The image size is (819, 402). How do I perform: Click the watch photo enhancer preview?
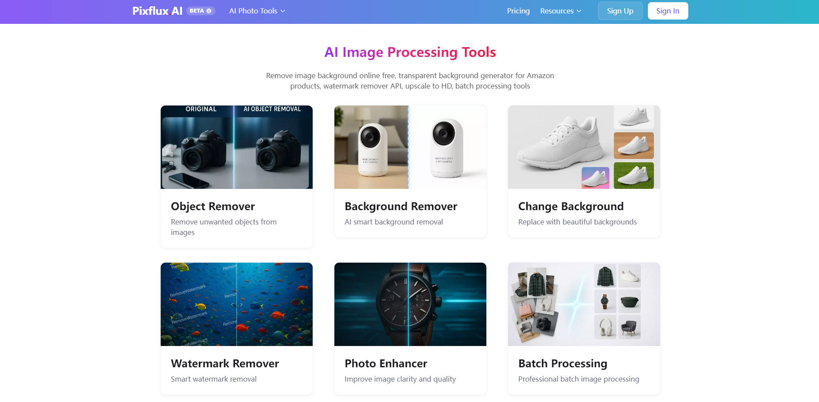(410, 304)
